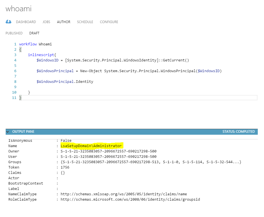264x217 pixels.
Task: Click the Output Pane header label
Action: pos(23,132)
